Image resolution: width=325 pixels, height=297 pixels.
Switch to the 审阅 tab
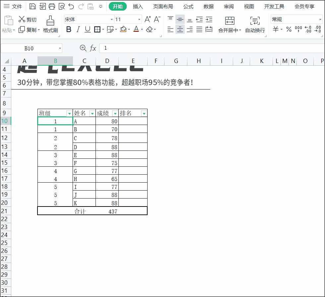228,7
